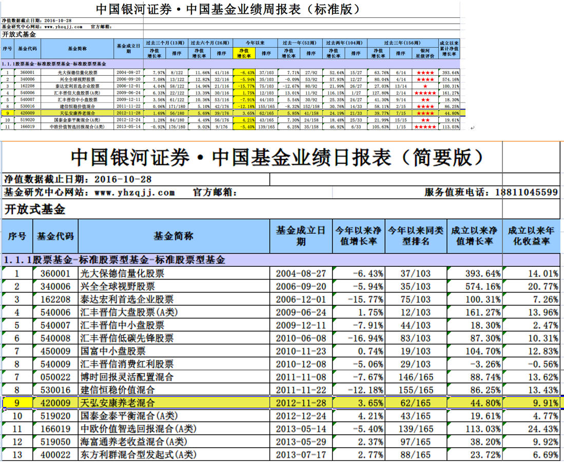Click the five-star rating for 汇丰晋信大盘股票(A类)

[425, 93]
